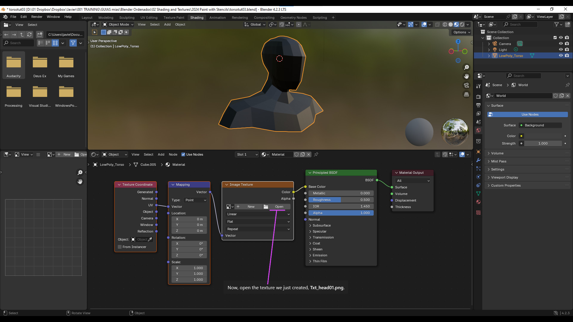Click Open button in Image Texture node

coord(276,207)
